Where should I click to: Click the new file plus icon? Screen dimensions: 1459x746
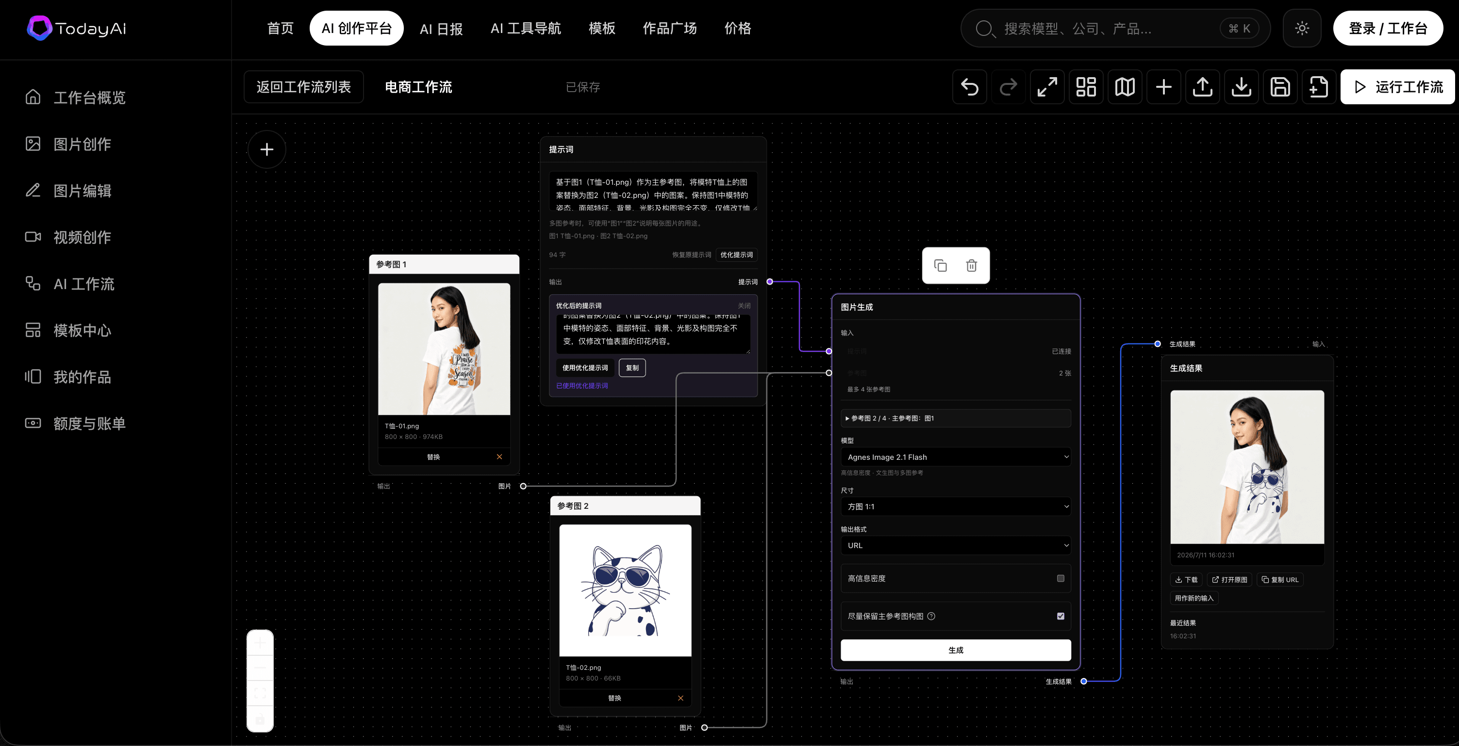[x=1319, y=87]
